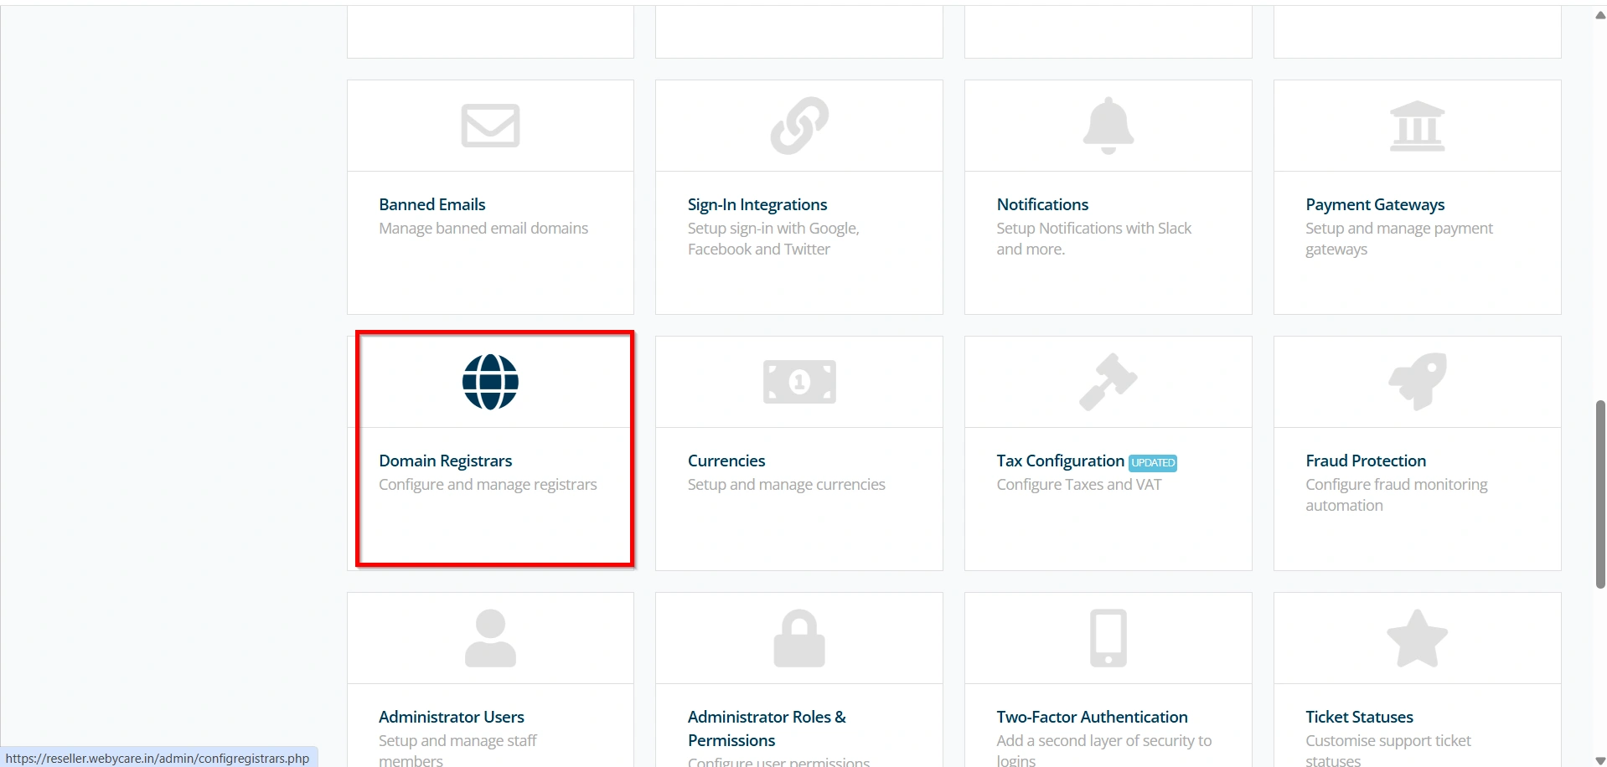Open the Currencies title link

(x=726, y=461)
